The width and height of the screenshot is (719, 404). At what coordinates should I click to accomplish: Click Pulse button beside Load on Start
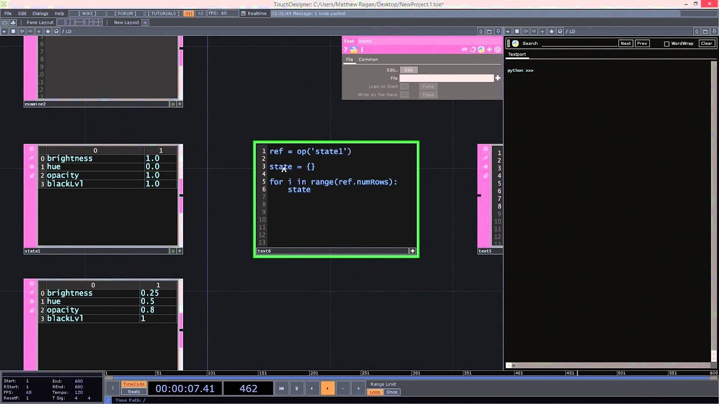pos(428,86)
